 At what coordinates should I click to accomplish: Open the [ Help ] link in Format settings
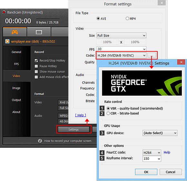[x=81, y=115]
